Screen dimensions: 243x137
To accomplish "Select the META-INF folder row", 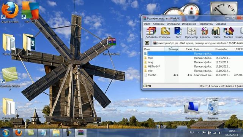I will click(193, 67).
